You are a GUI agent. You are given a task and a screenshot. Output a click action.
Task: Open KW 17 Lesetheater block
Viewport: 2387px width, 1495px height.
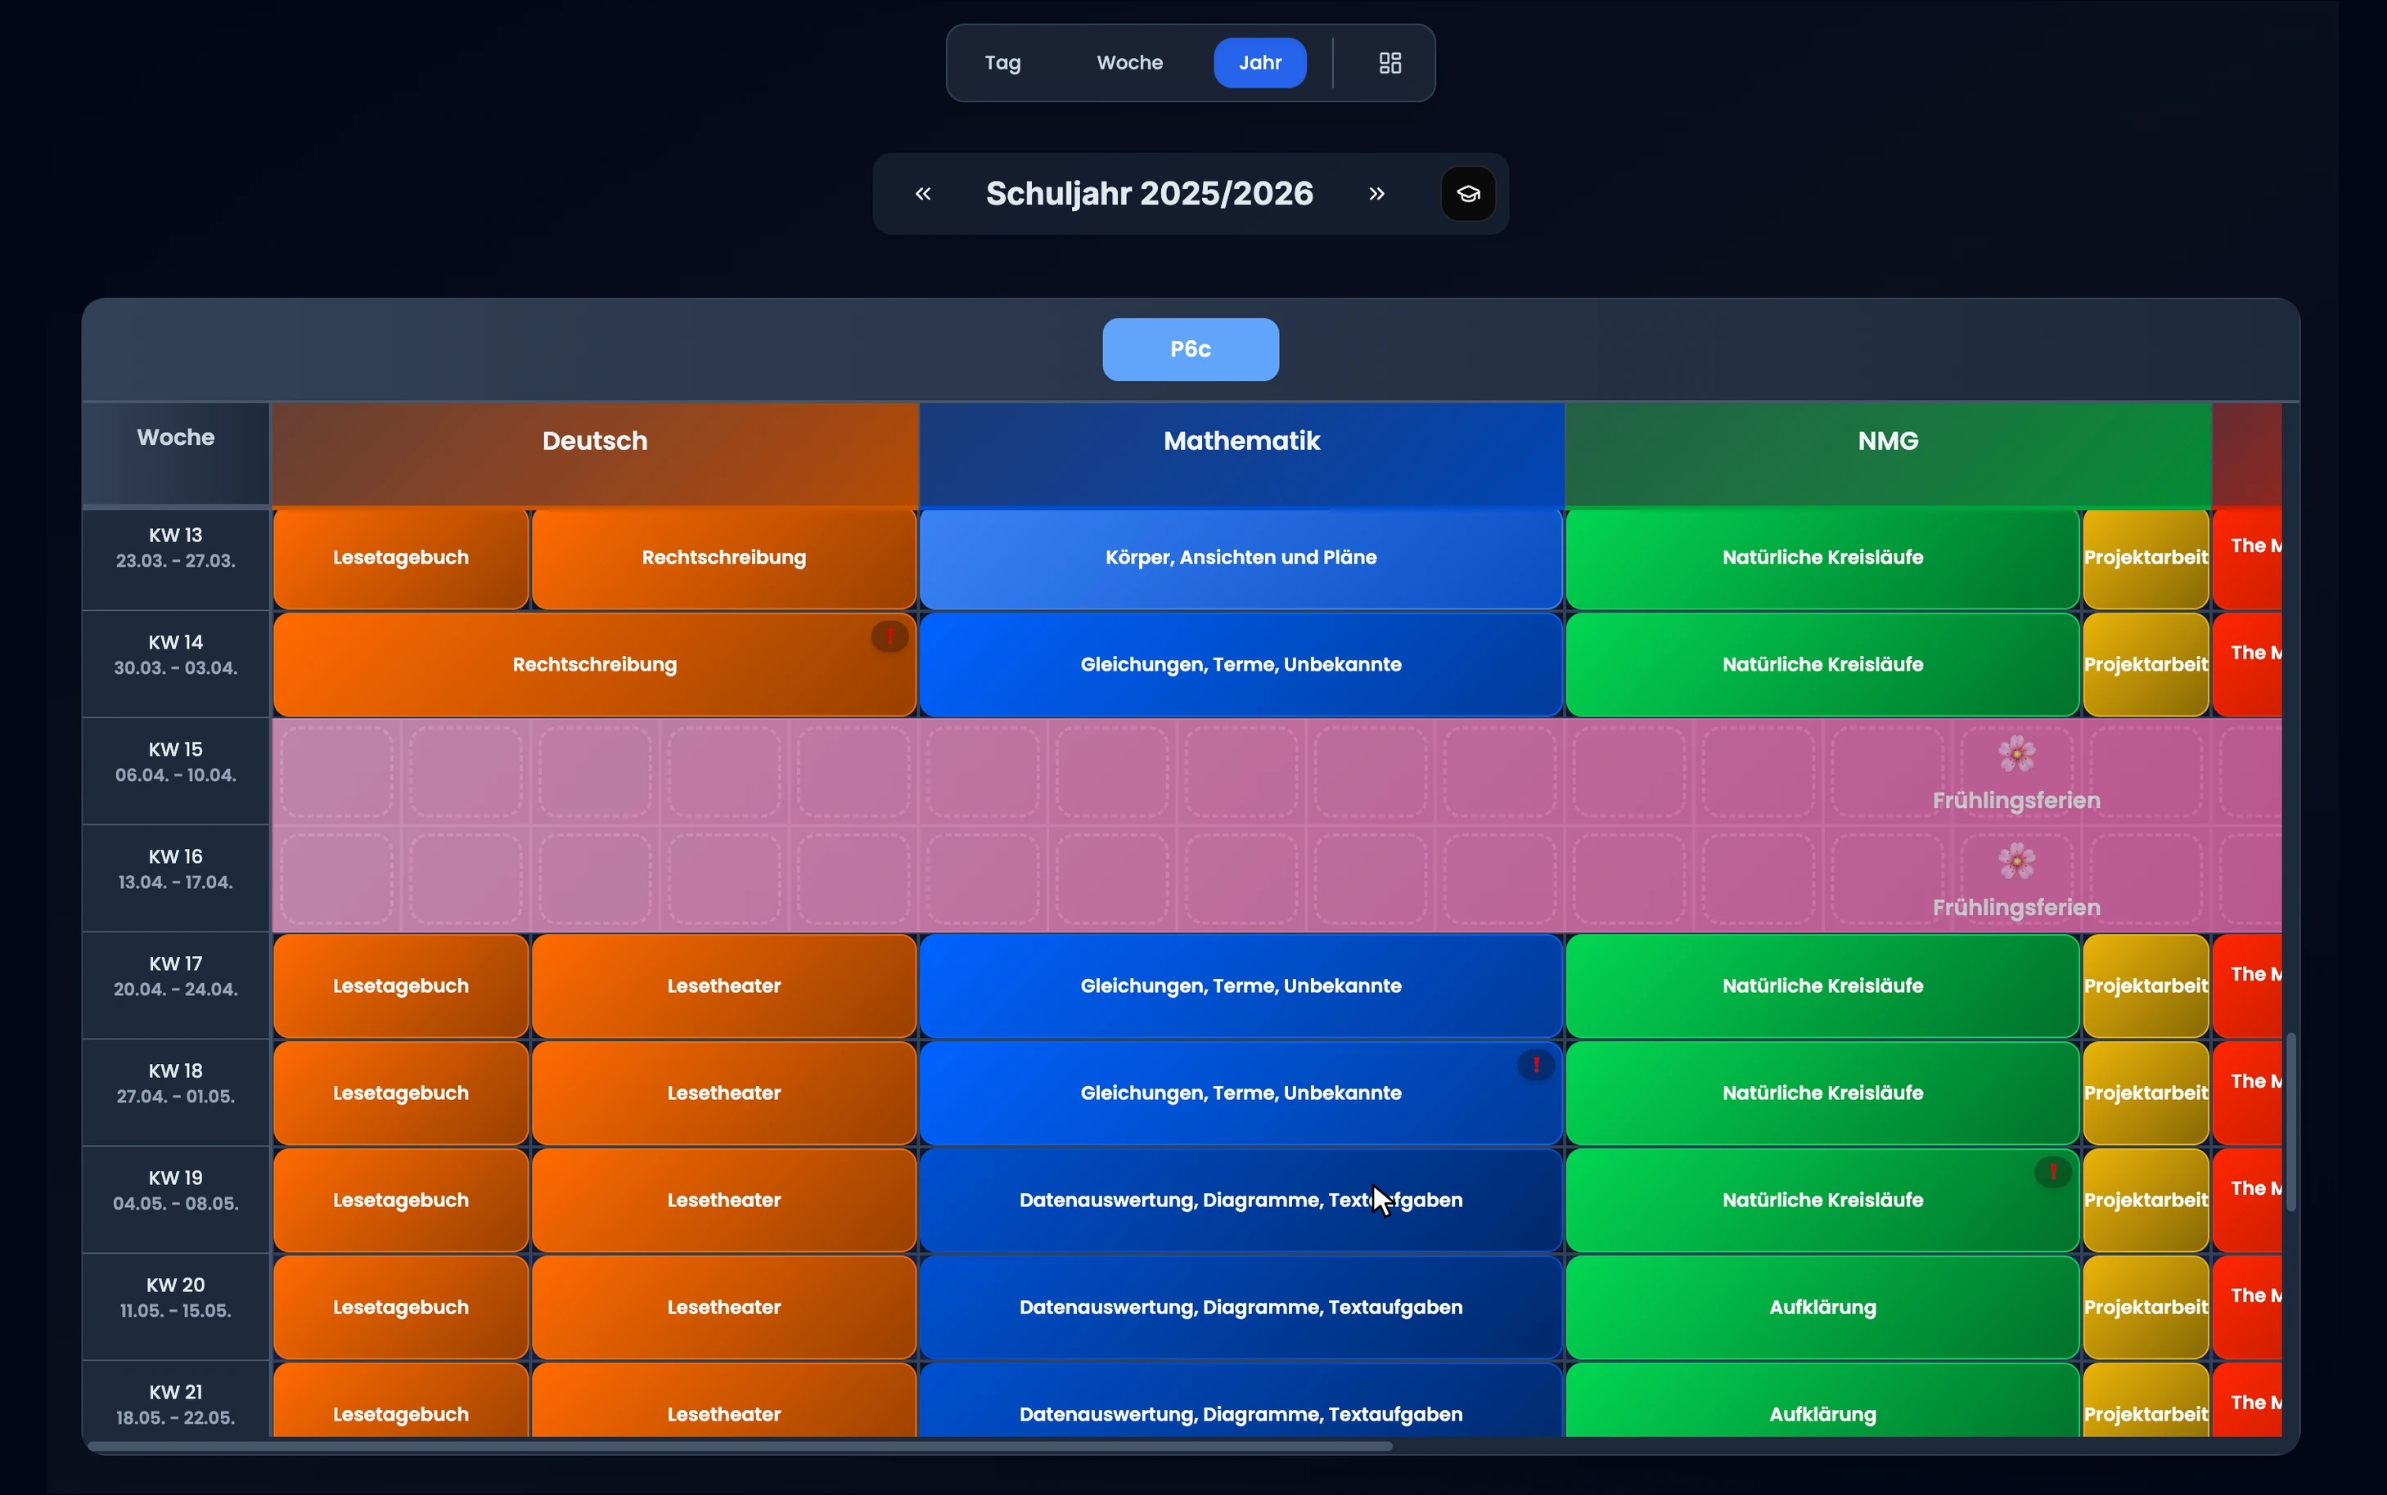(724, 985)
